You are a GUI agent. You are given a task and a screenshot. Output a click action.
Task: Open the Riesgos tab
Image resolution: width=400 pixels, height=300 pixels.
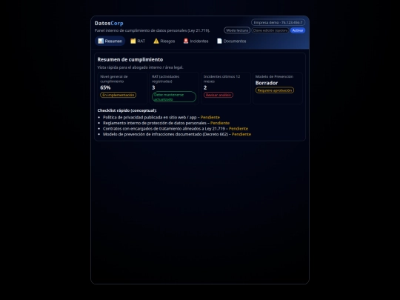coord(164,41)
